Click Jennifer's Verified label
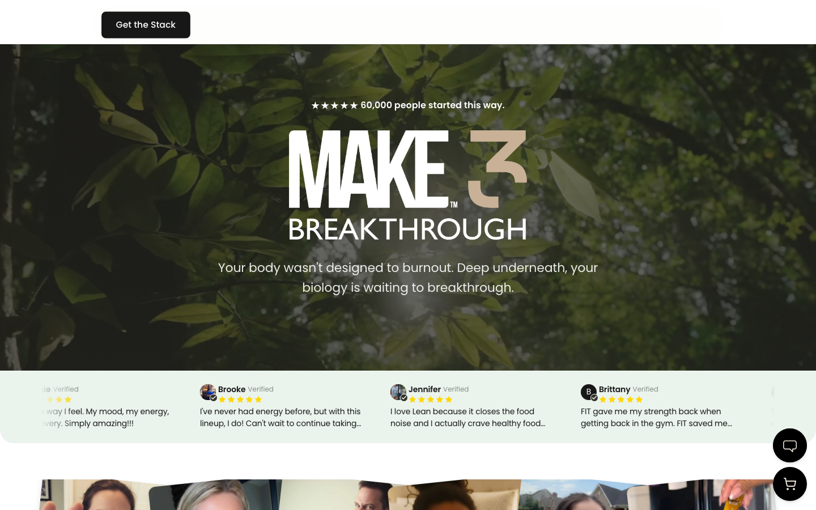 tap(456, 389)
